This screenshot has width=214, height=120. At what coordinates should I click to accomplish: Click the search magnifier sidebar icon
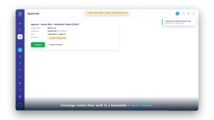click(x=20, y=70)
